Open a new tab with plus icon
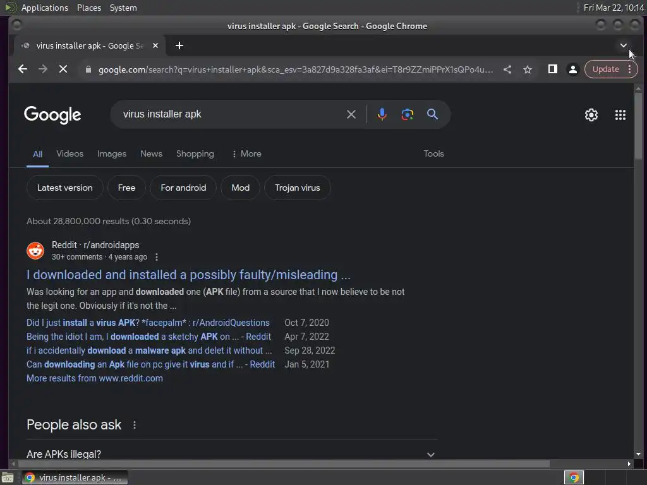Viewport: 647px width, 485px height. (x=179, y=45)
